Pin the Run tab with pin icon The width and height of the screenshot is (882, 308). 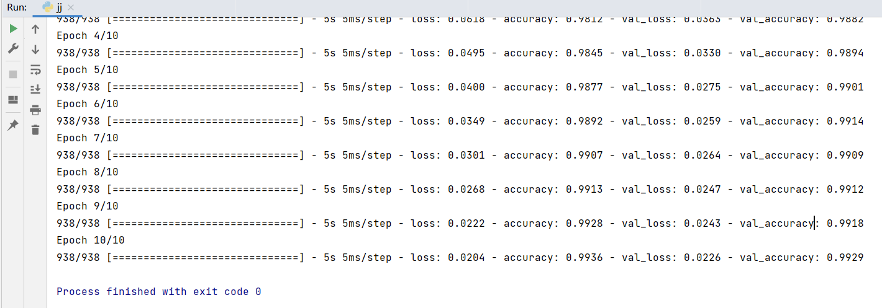(13, 125)
